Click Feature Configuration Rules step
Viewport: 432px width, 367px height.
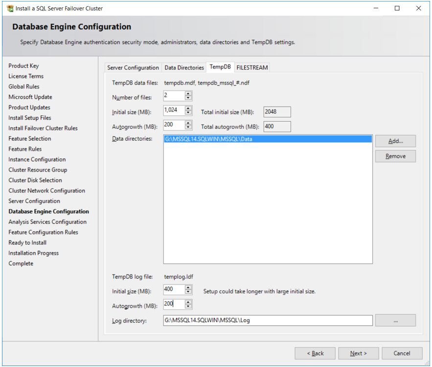[x=43, y=232]
